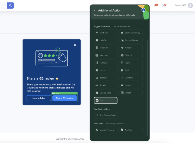Open the help question mark icon
Viewport: 195px width, 143px height.
pos(143,10)
